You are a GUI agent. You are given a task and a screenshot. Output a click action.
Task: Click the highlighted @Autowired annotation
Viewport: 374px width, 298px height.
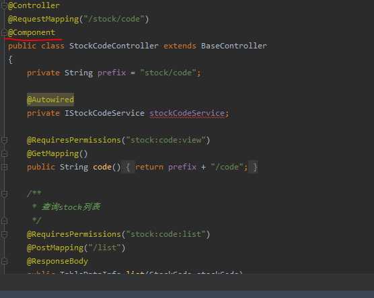coord(50,100)
